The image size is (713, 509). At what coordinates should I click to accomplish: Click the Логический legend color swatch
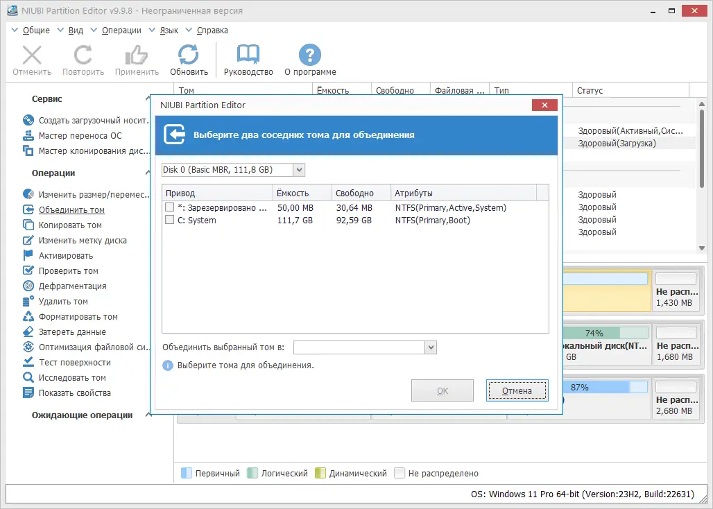[252, 473]
